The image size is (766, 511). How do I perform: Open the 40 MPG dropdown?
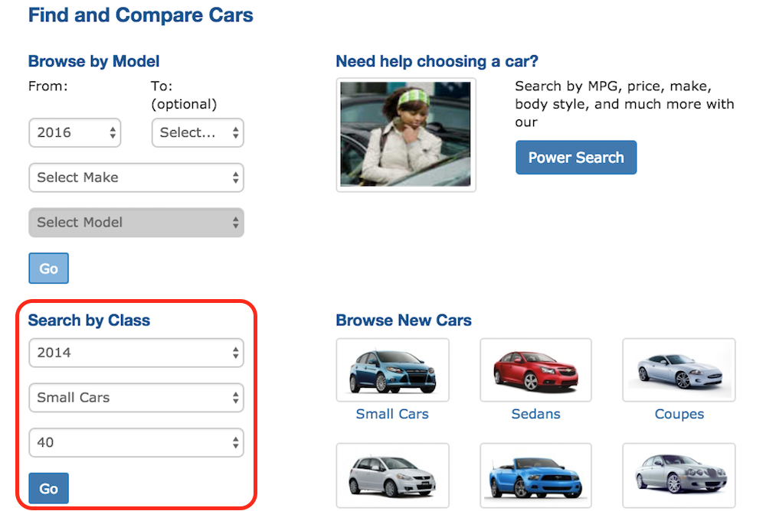pyautogui.click(x=136, y=442)
